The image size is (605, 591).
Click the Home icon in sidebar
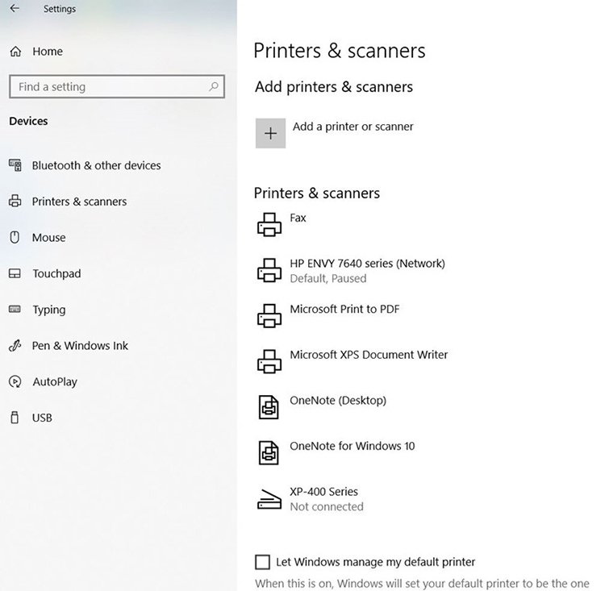tap(15, 52)
